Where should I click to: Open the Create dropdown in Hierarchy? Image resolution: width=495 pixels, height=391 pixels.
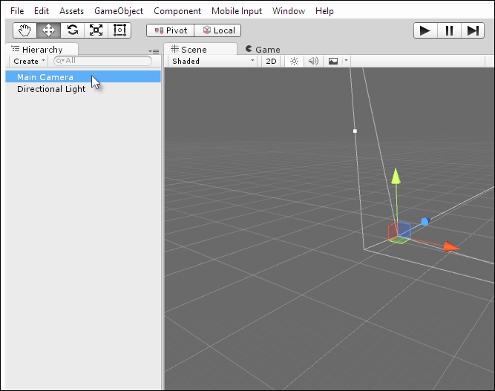point(29,61)
